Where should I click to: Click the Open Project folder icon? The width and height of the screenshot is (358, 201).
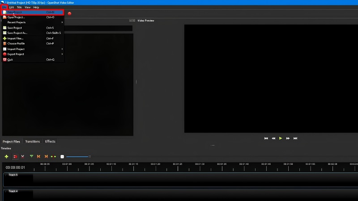[x=4, y=17]
